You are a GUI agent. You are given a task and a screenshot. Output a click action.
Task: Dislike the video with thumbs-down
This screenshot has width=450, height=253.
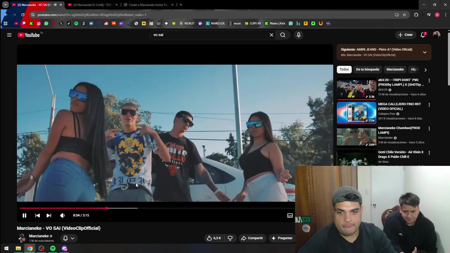(230, 238)
